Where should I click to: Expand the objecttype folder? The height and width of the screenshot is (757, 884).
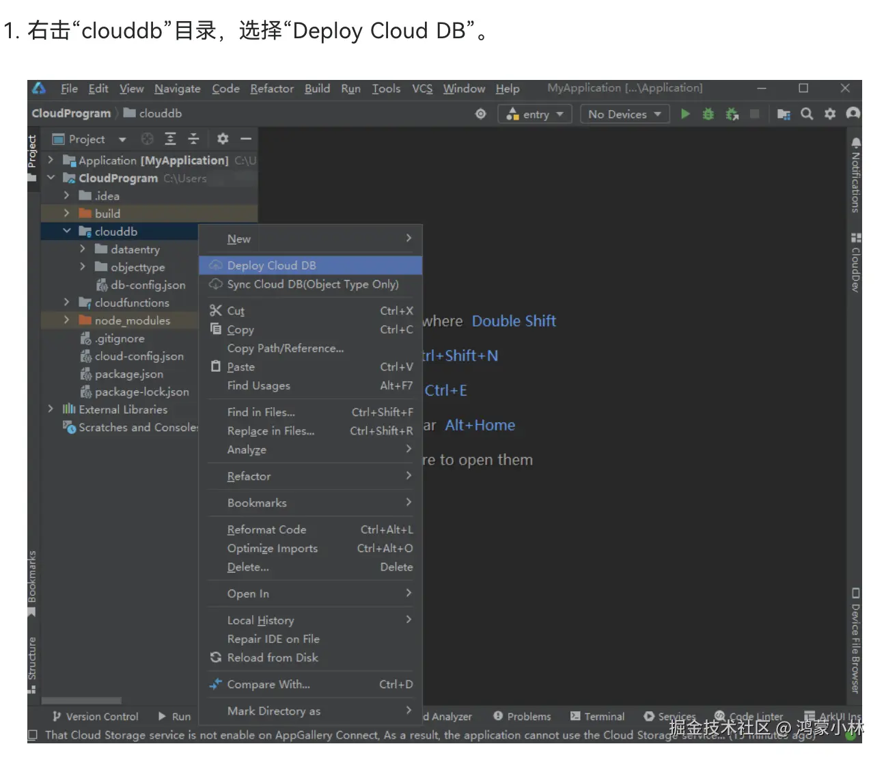point(83,266)
